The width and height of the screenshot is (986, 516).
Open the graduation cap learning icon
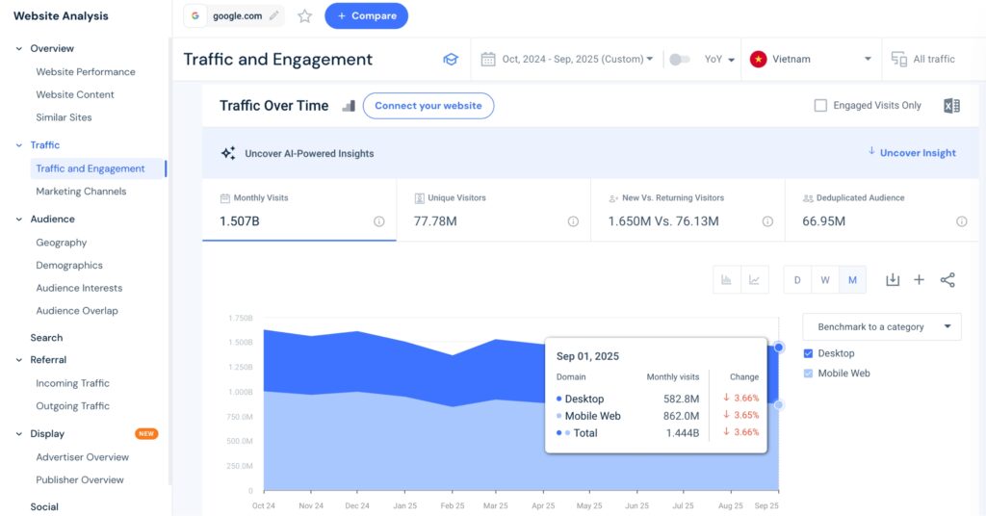pyautogui.click(x=450, y=60)
